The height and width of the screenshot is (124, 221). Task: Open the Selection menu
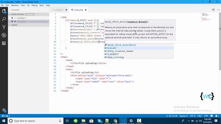pyautogui.click(x=15, y=6)
